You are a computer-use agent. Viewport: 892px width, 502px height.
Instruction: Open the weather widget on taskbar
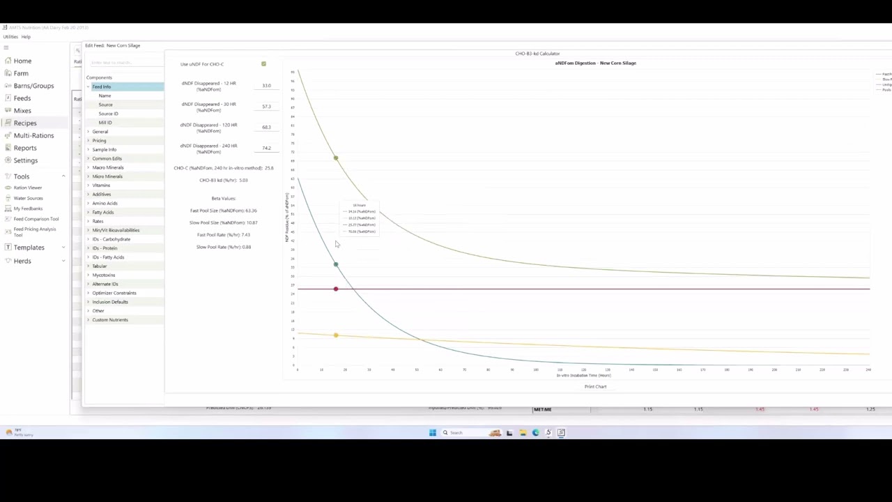point(20,433)
